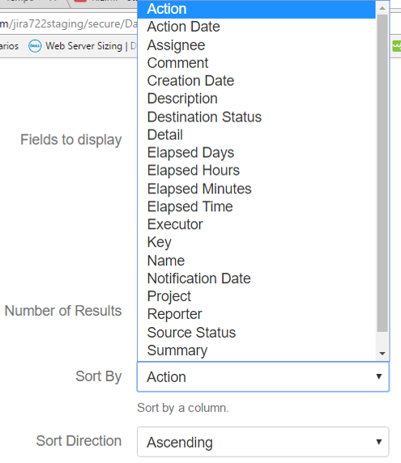This screenshot has height=463, width=401.
Task: Select Creation Date option
Action: [257, 81]
